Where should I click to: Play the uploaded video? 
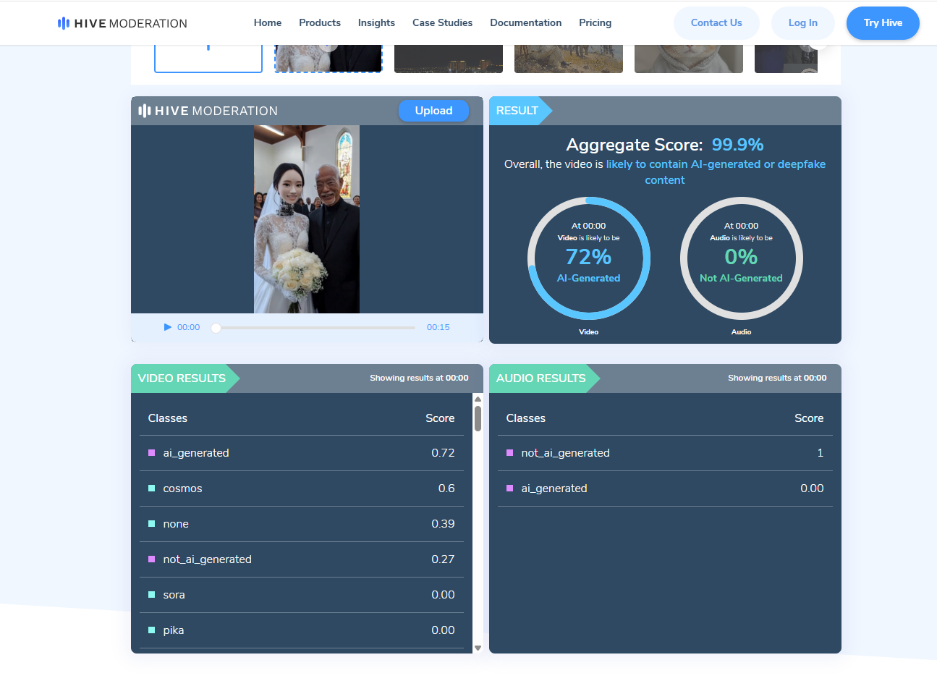[x=168, y=327]
